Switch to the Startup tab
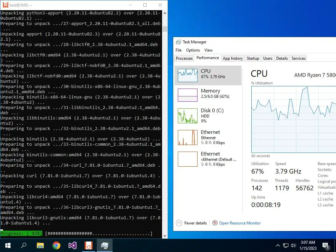 point(253,58)
